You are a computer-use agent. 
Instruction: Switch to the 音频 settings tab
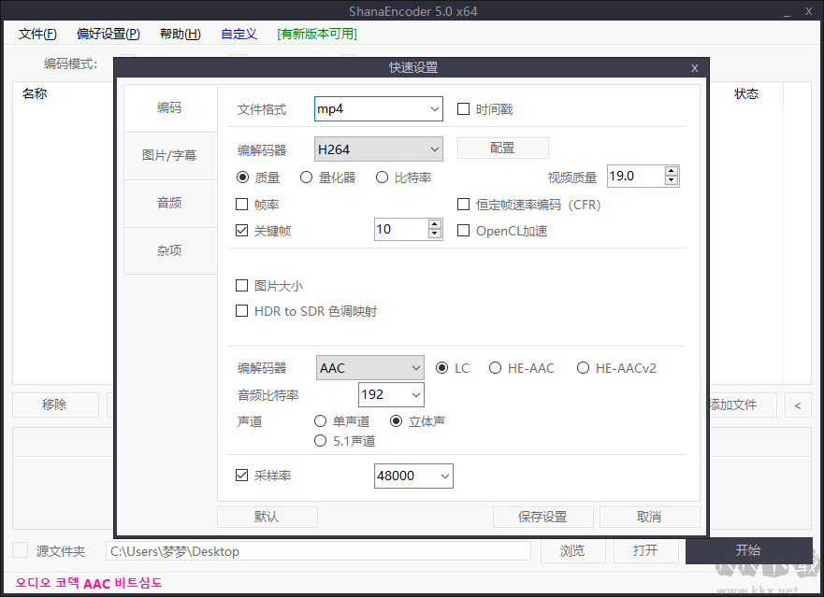(169, 202)
